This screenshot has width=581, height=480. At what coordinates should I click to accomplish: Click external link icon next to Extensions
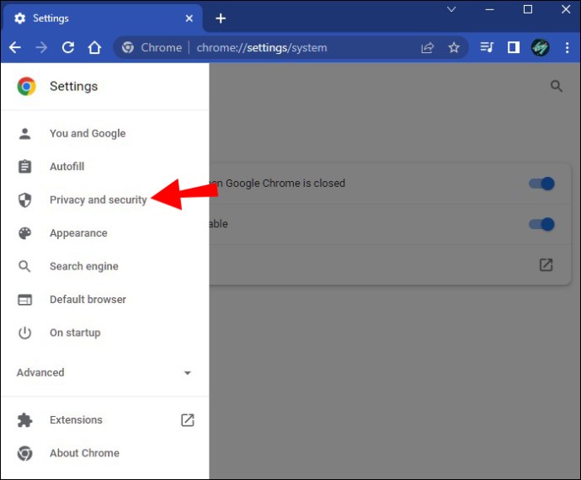[188, 420]
